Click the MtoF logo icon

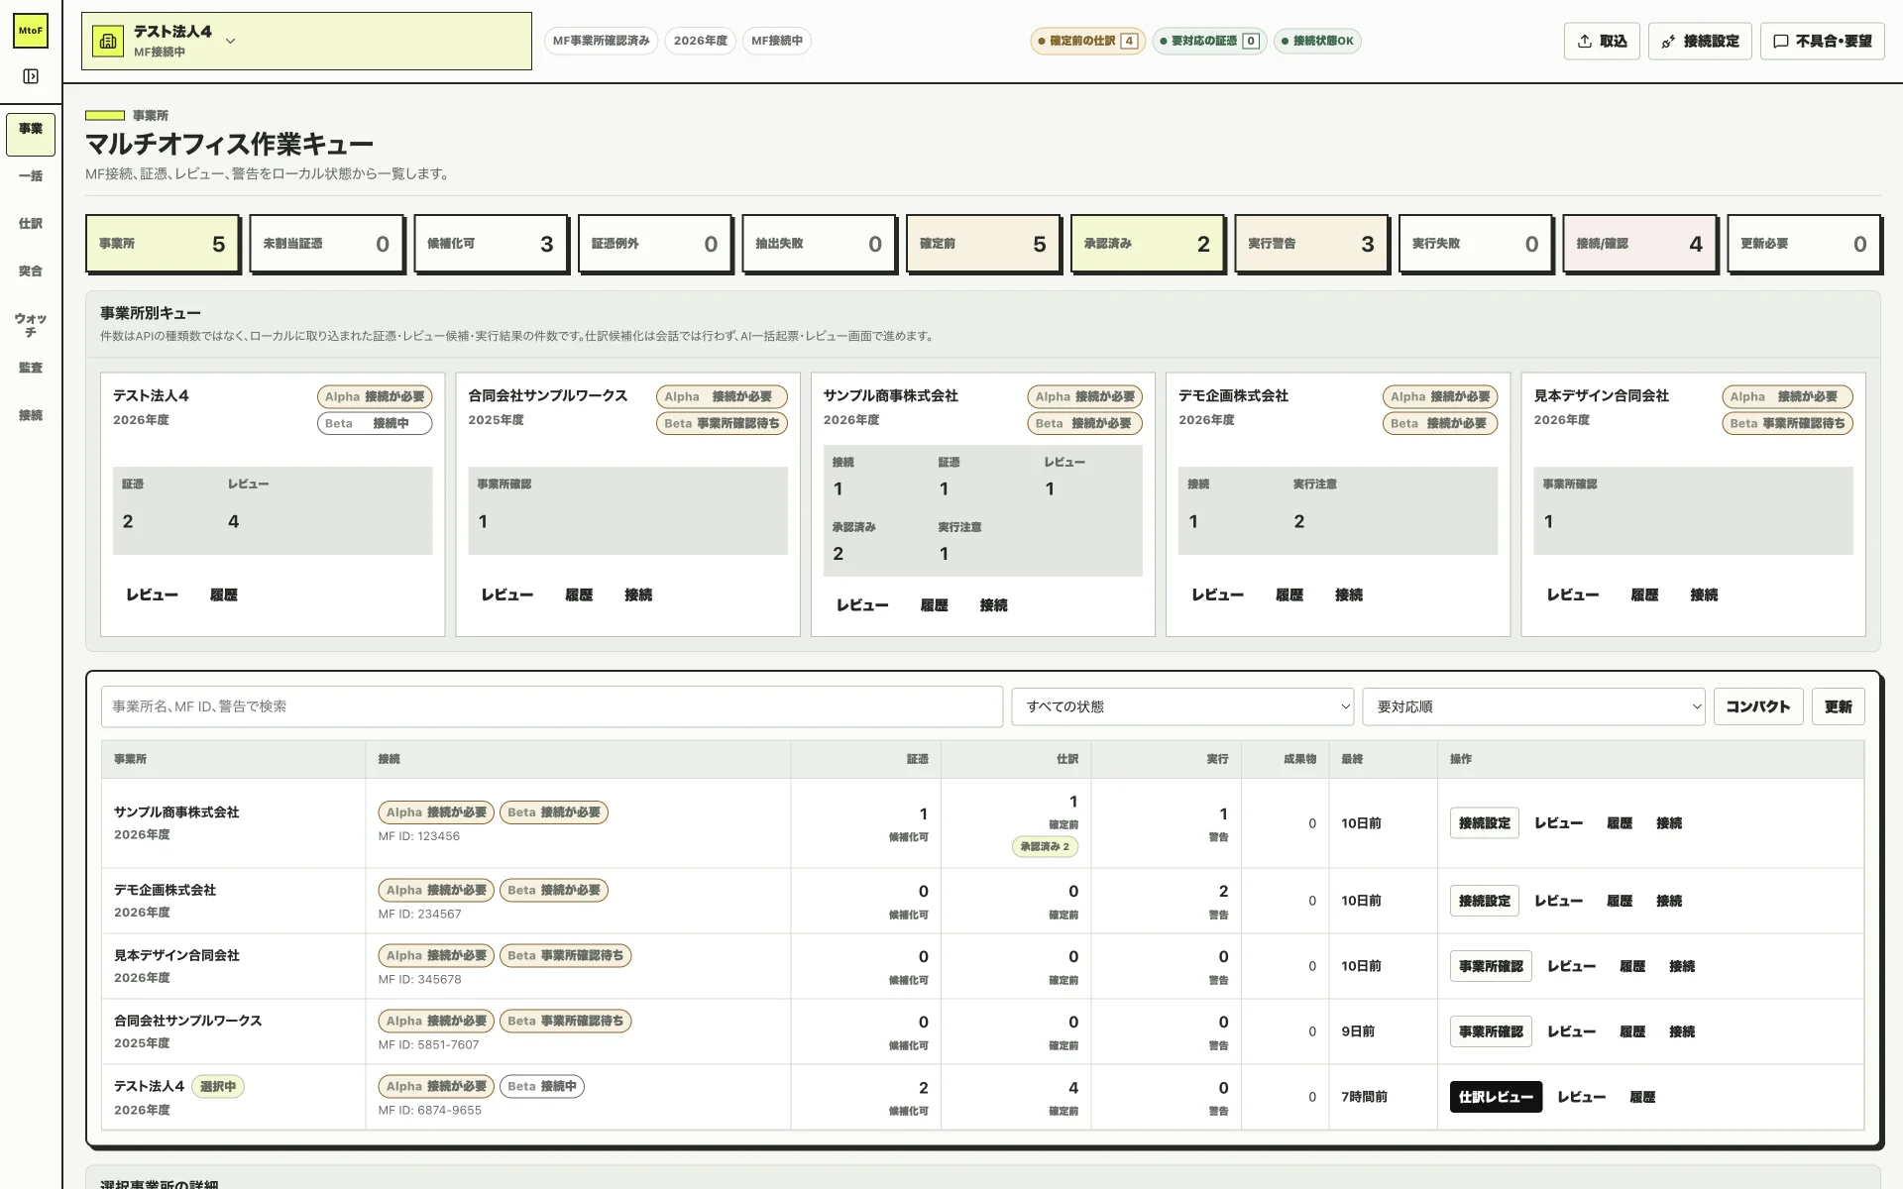pos(31,31)
